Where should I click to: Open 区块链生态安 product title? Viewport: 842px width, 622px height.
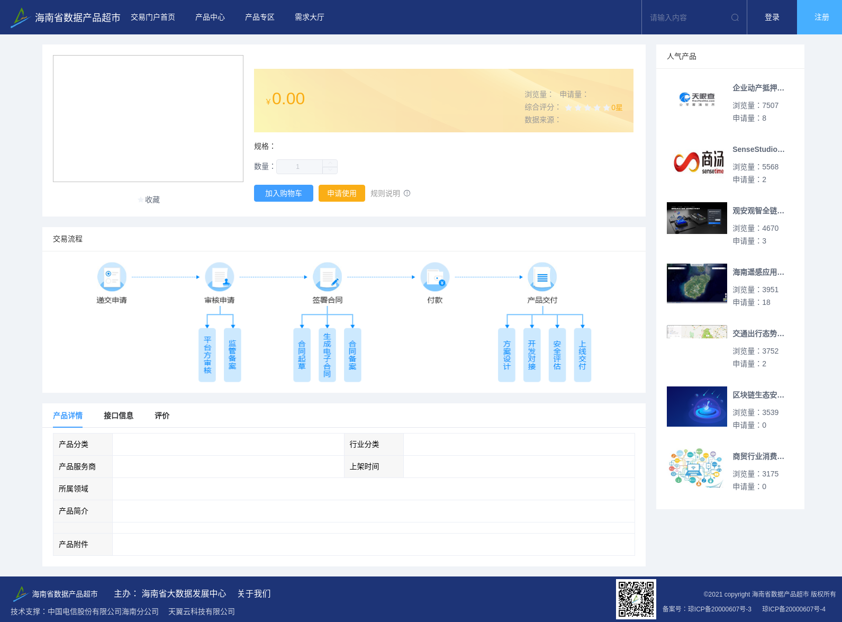point(758,395)
